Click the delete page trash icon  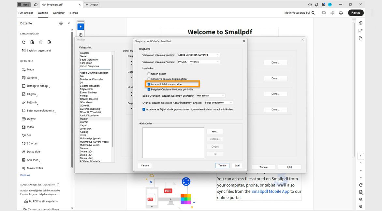pyautogui.click(x=41, y=42)
